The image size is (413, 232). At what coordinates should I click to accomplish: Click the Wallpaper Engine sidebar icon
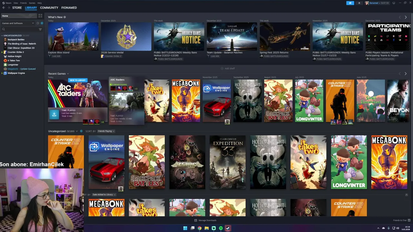pos(5,73)
